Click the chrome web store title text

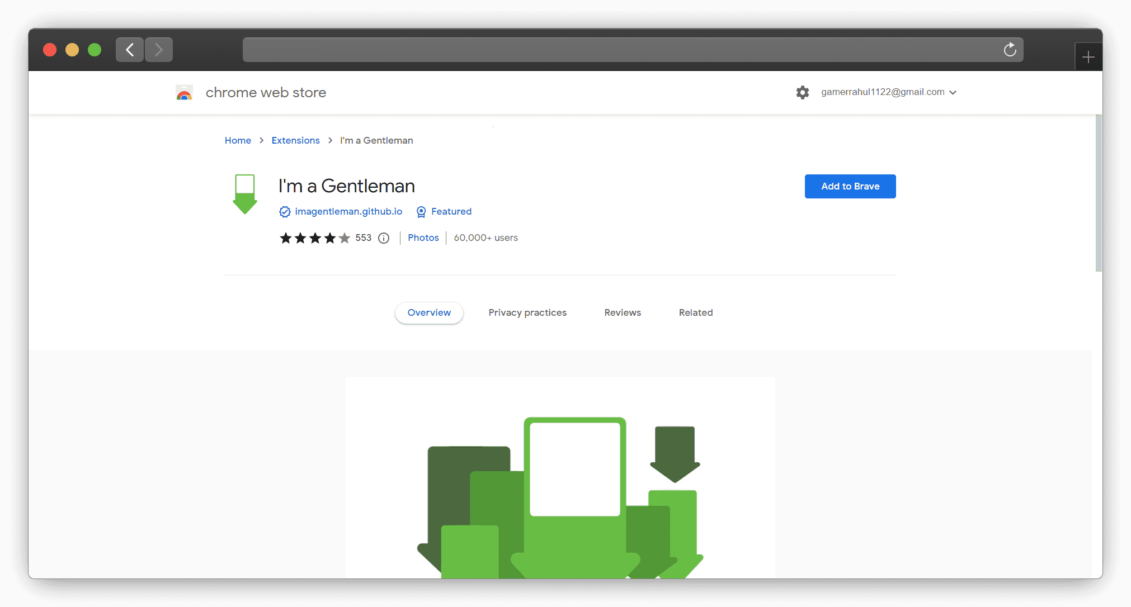point(266,92)
